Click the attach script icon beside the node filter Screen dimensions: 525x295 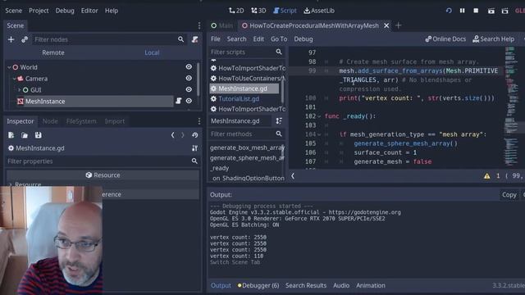[x=195, y=39]
